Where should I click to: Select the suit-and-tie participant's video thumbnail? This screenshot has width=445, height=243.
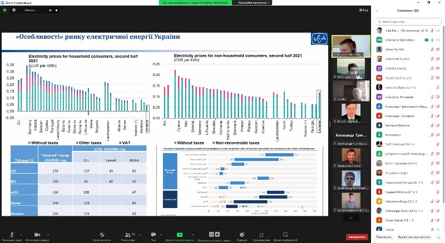[351, 113]
